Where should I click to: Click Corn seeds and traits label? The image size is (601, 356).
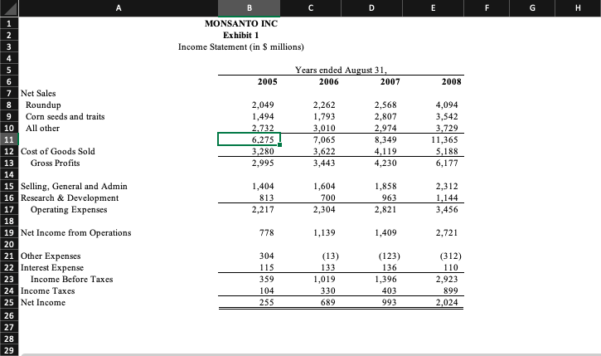(x=65, y=117)
